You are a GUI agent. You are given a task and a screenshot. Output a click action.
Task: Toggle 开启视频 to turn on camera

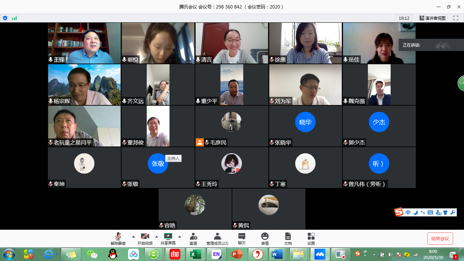(x=145, y=238)
